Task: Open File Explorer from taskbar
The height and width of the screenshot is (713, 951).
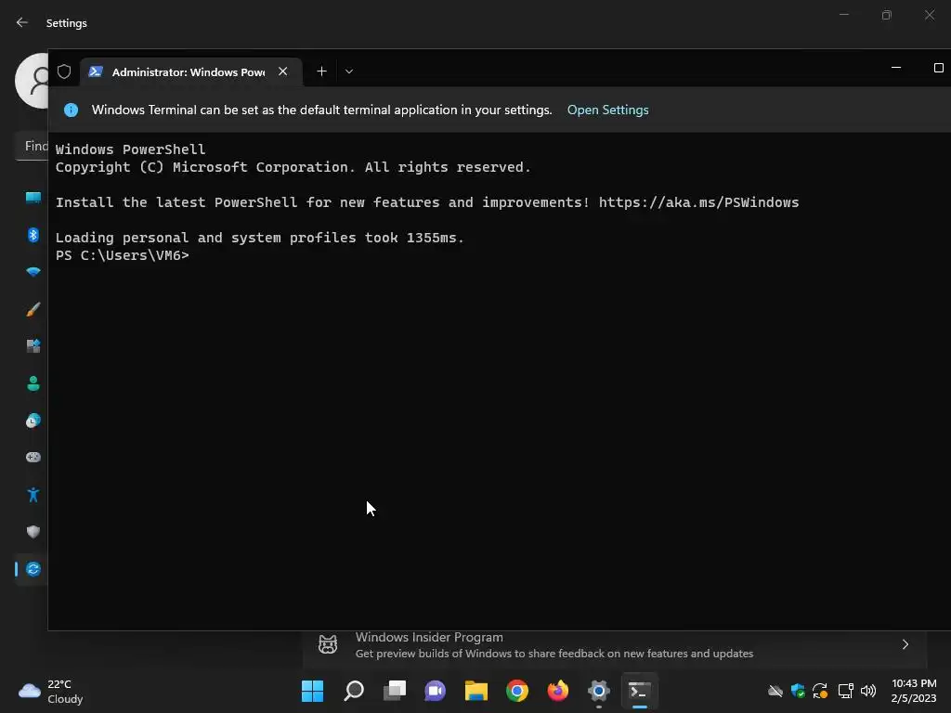Action: click(x=476, y=691)
